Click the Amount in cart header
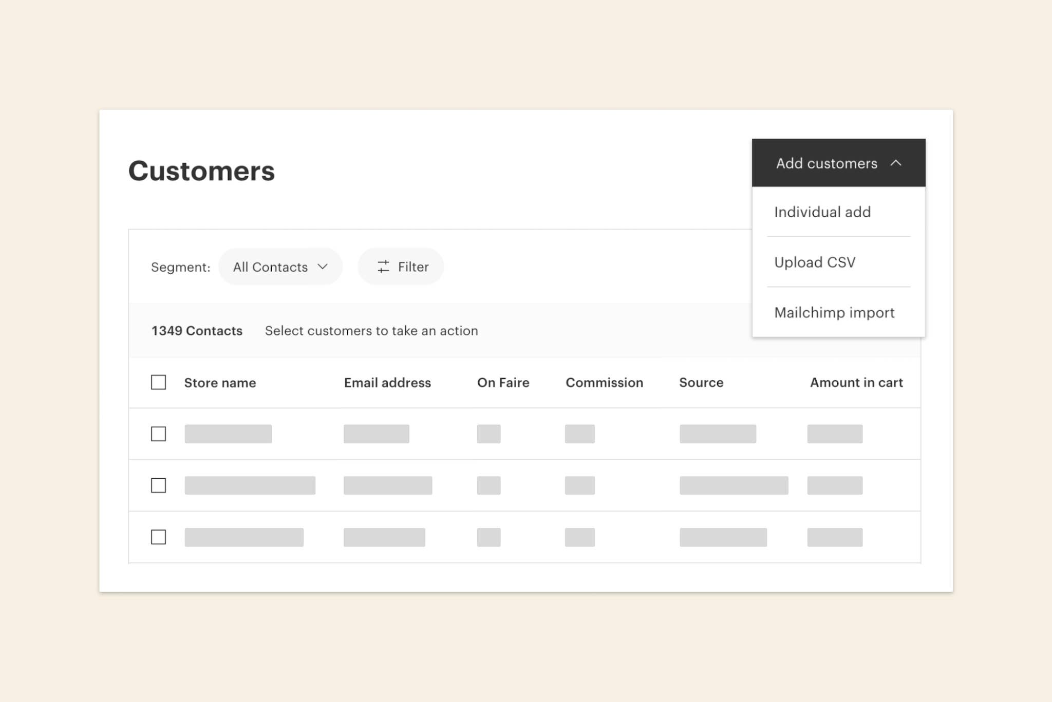This screenshot has width=1052, height=702. pyautogui.click(x=856, y=383)
